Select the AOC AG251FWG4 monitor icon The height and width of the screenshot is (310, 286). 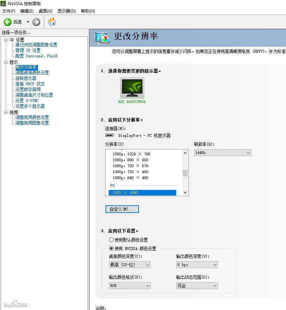point(132,88)
